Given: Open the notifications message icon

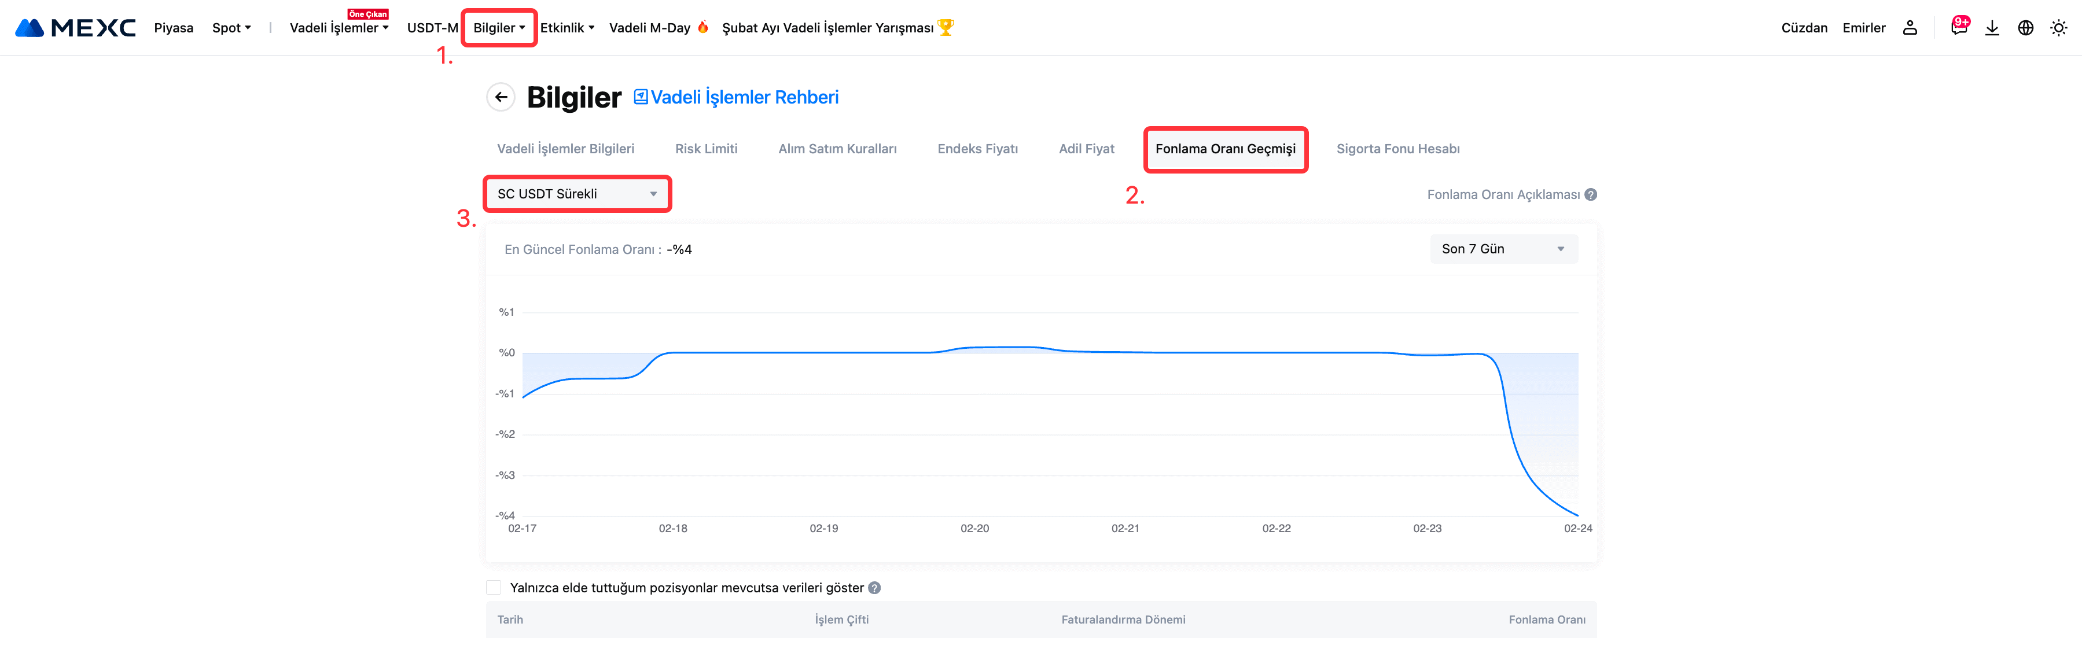Looking at the screenshot, I should pos(1958,28).
